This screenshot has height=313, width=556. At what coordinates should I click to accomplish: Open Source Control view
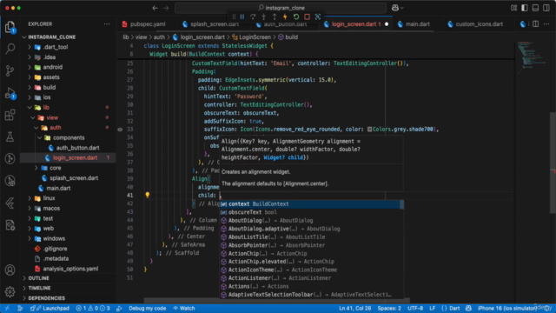click(10, 70)
